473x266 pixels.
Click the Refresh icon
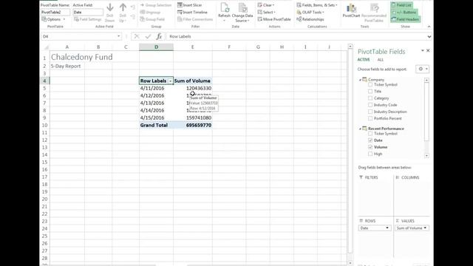click(x=225, y=8)
